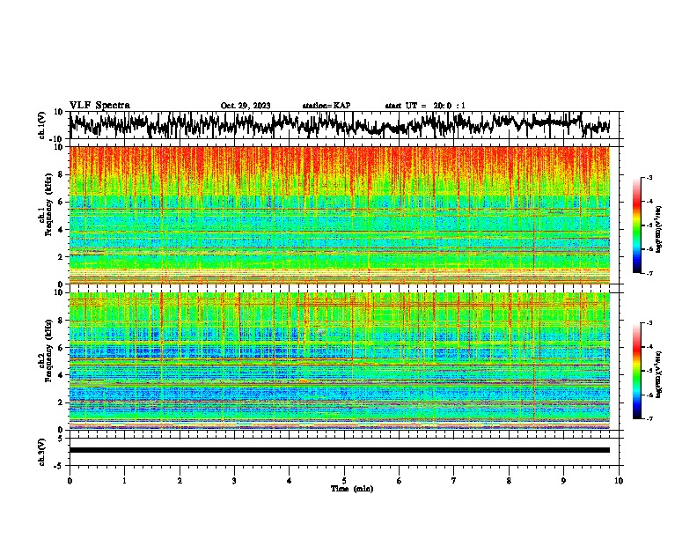This screenshot has width=697, height=539.
Task: Click the "ch.1(V)" waveform axis label
Action: [42, 125]
